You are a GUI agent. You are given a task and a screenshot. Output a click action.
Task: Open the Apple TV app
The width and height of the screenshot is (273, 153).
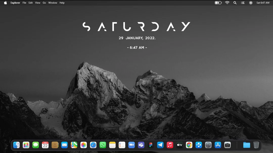(x=179, y=145)
